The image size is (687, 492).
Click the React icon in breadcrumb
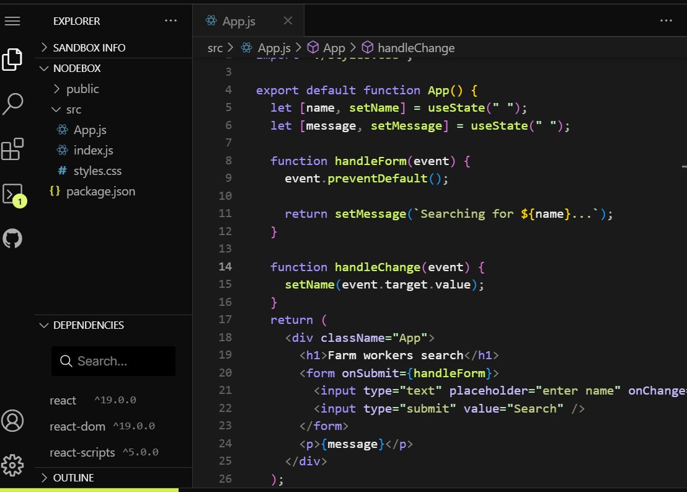[x=247, y=47]
